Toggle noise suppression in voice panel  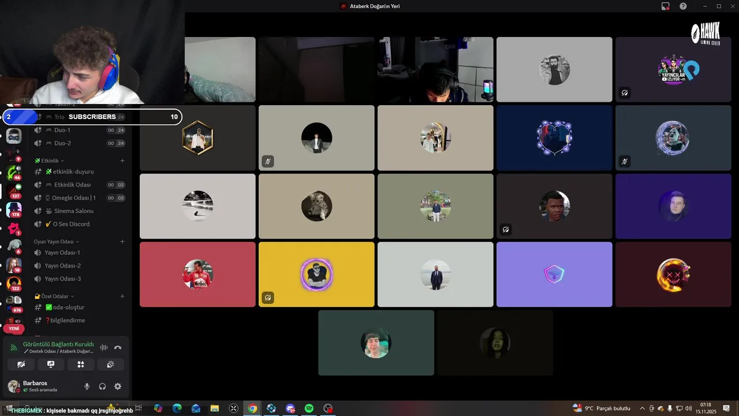104,347
